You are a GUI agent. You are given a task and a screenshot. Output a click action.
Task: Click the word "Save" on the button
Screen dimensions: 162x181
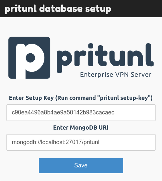click(81, 165)
